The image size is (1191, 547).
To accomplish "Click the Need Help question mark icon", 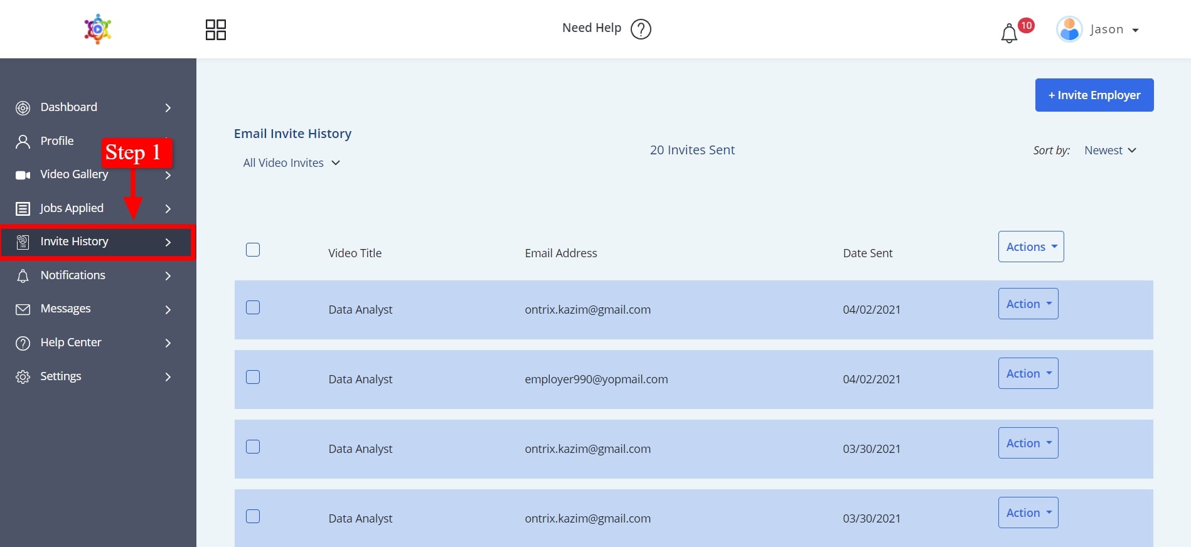I will coord(641,29).
